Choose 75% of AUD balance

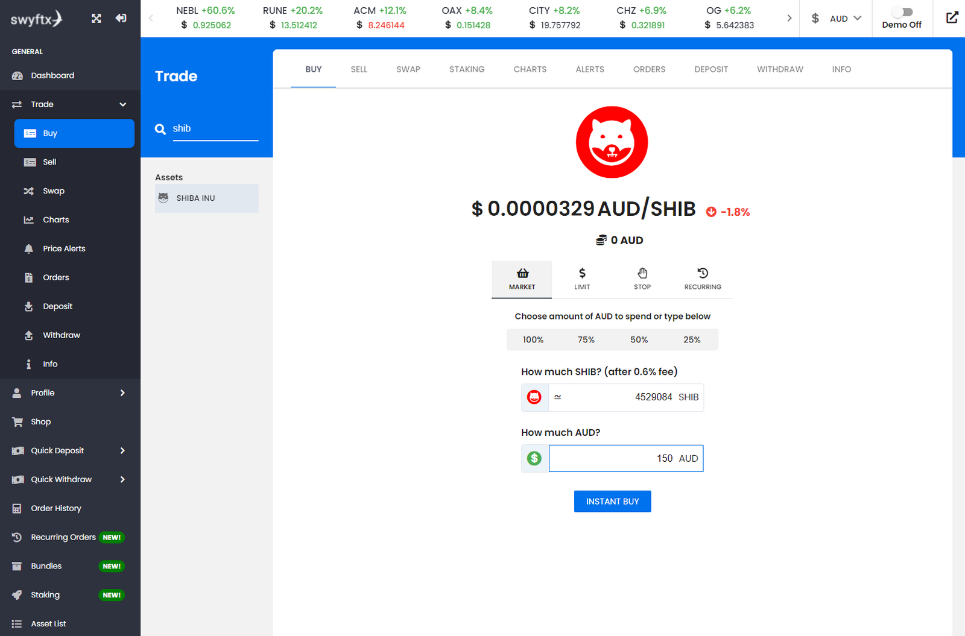coord(586,340)
